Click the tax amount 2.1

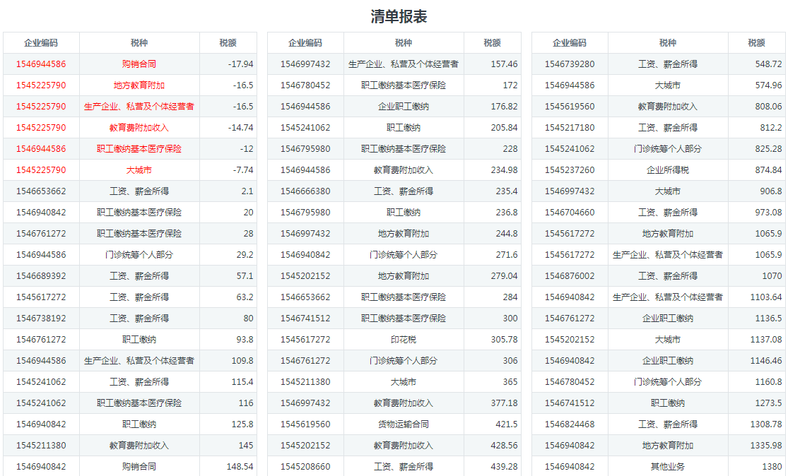[x=247, y=191]
